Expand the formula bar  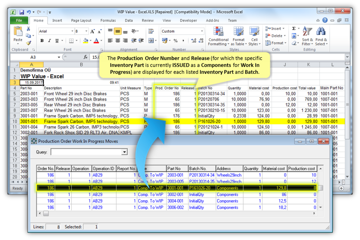347,57
